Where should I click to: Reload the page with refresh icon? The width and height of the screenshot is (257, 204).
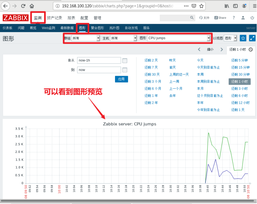[23, 6]
